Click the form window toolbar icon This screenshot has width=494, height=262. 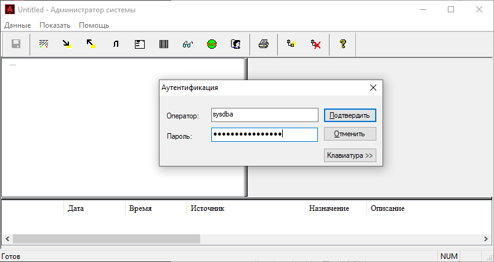coord(140,44)
